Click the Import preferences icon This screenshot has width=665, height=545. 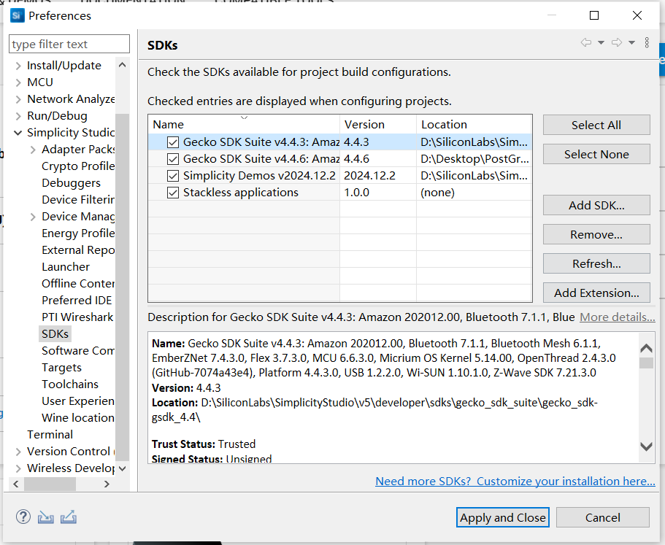tap(46, 517)
